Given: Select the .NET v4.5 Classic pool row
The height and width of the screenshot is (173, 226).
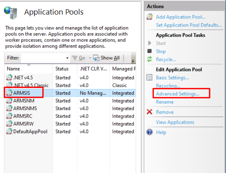Looking at the screenshot, I should (x=70, y=85).
